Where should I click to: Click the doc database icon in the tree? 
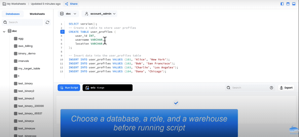point(9,31)
